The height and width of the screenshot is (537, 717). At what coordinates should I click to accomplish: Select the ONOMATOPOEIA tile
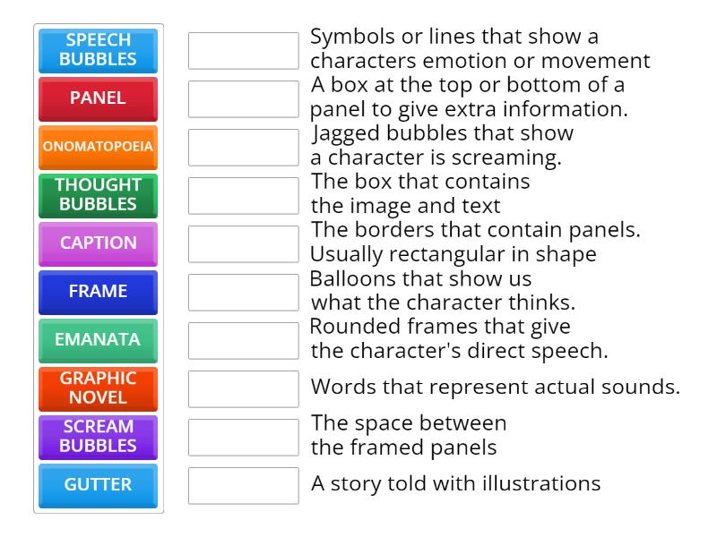[98, 147]
